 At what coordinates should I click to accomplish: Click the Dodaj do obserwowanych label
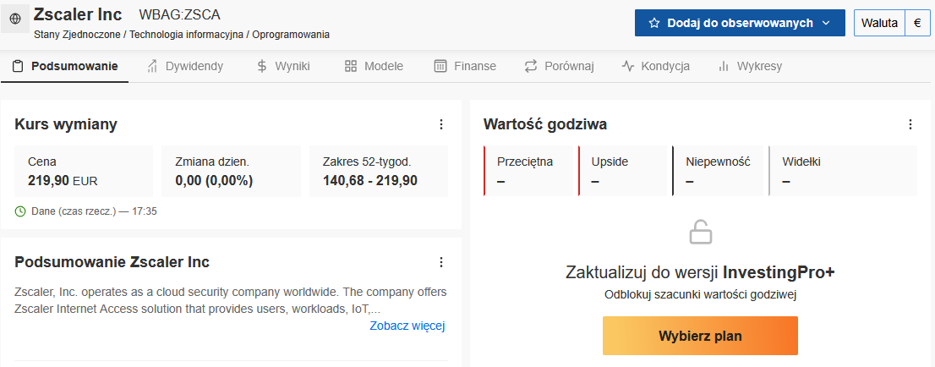click(740, 24)
